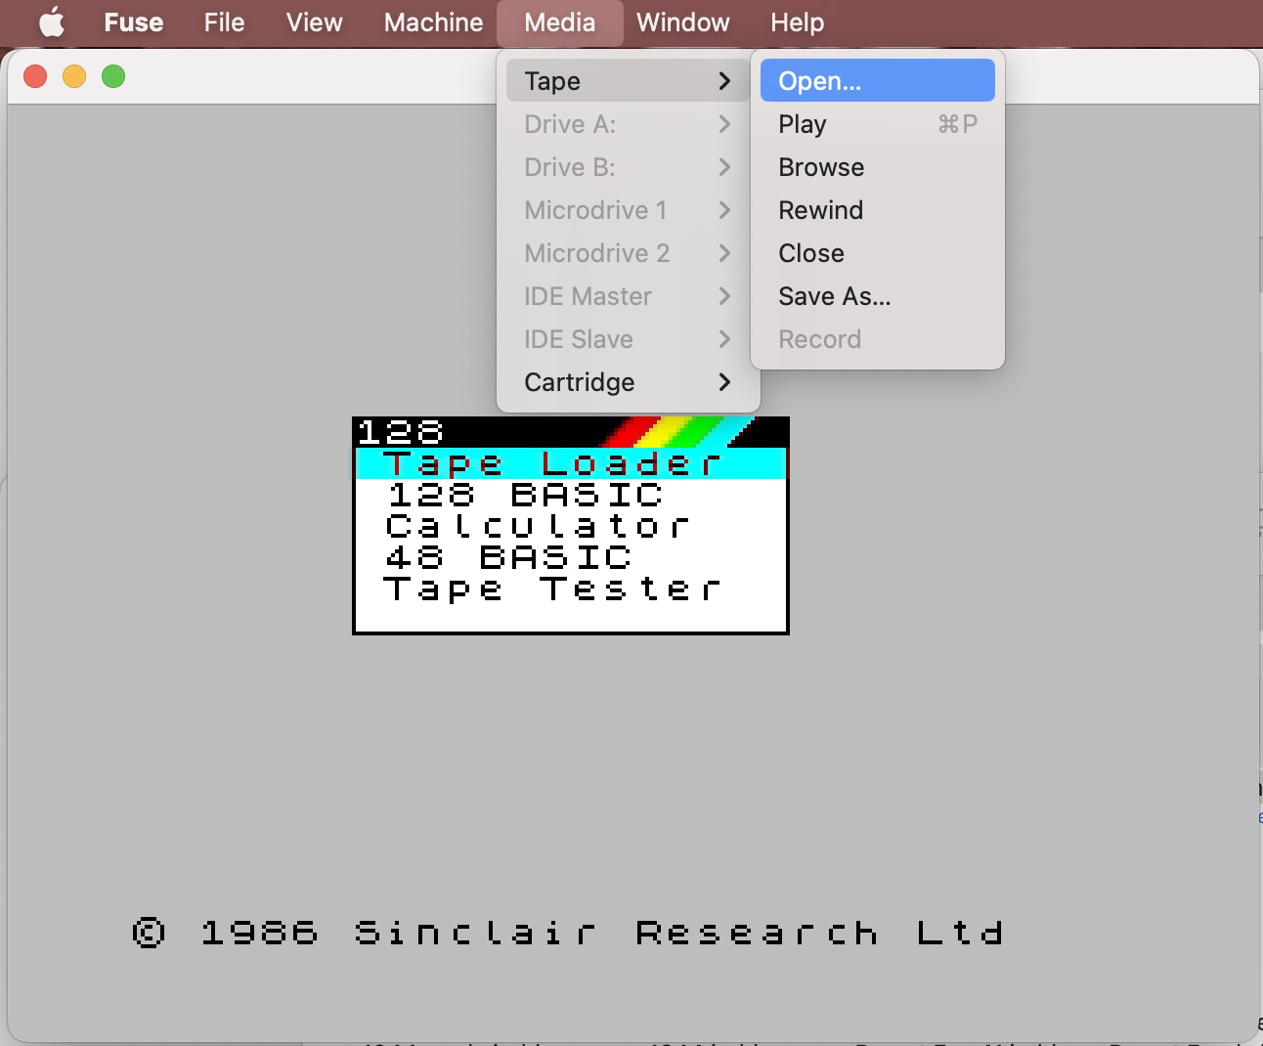Open the Help menu
1263x1046 pixels.
[x=797, y=22]
